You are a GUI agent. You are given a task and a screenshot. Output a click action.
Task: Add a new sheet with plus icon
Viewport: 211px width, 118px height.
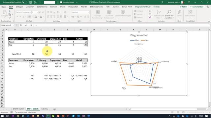(x=54, y=109)
